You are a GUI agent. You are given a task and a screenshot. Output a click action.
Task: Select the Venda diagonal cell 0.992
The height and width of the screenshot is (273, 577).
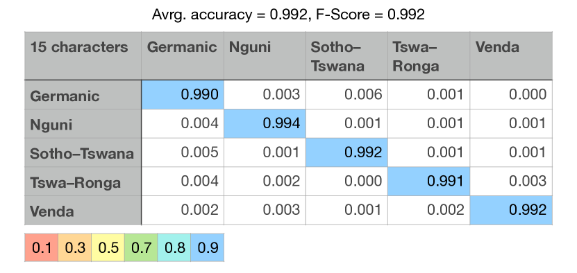click(511, 210)
